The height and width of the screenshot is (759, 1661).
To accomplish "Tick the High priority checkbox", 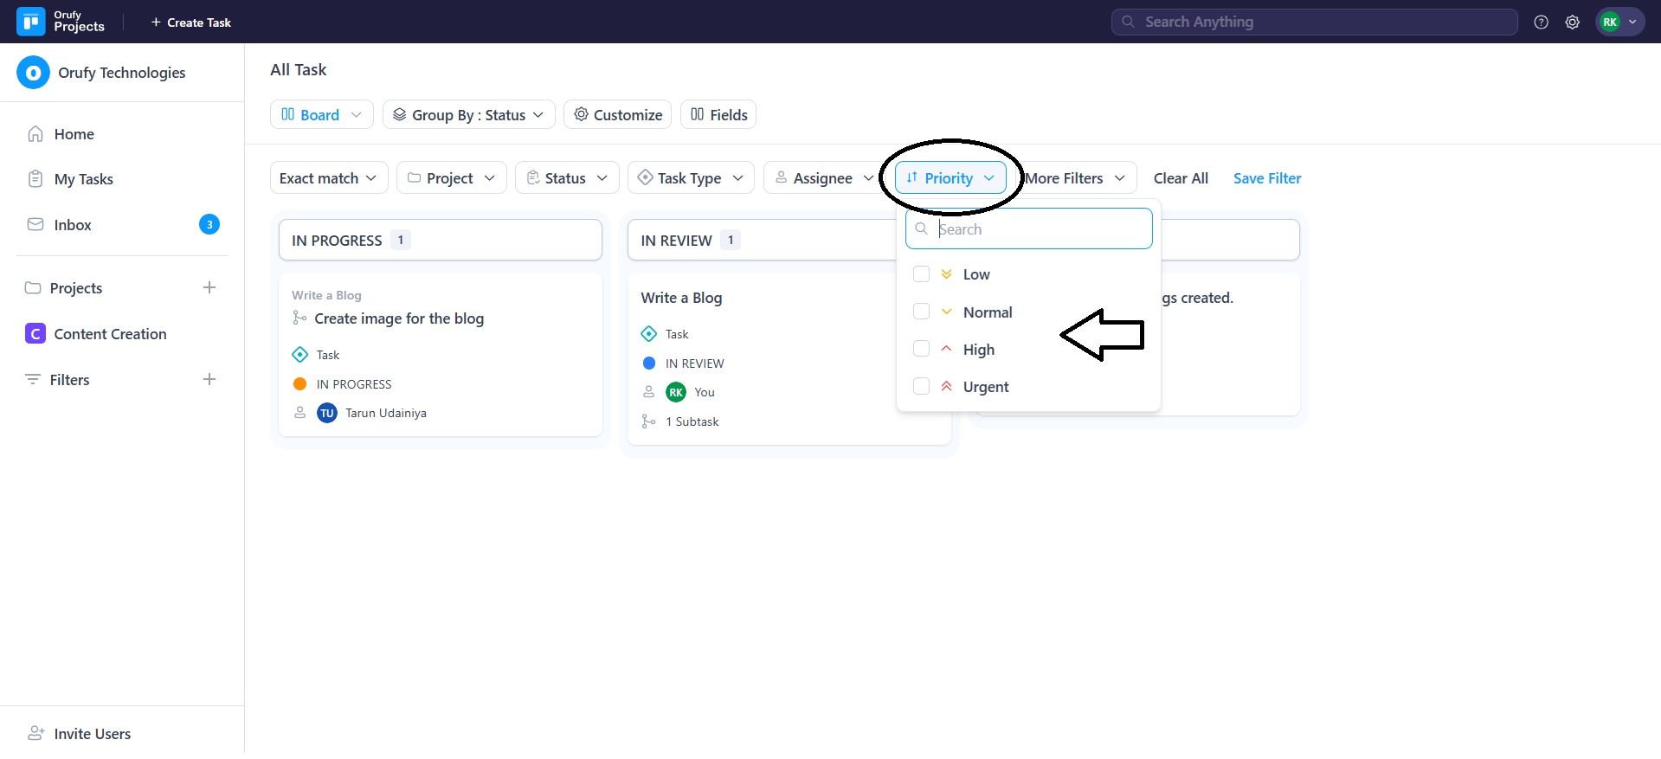I will coord(921,349).
